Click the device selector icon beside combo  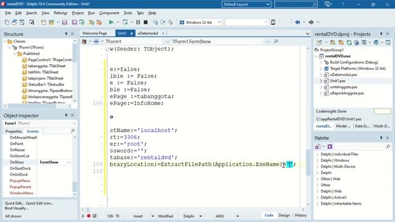coord(273,22)
